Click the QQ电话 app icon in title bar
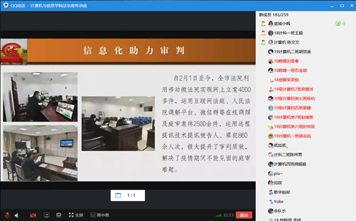This screenshot has height=221, width=356. (6, 5)
